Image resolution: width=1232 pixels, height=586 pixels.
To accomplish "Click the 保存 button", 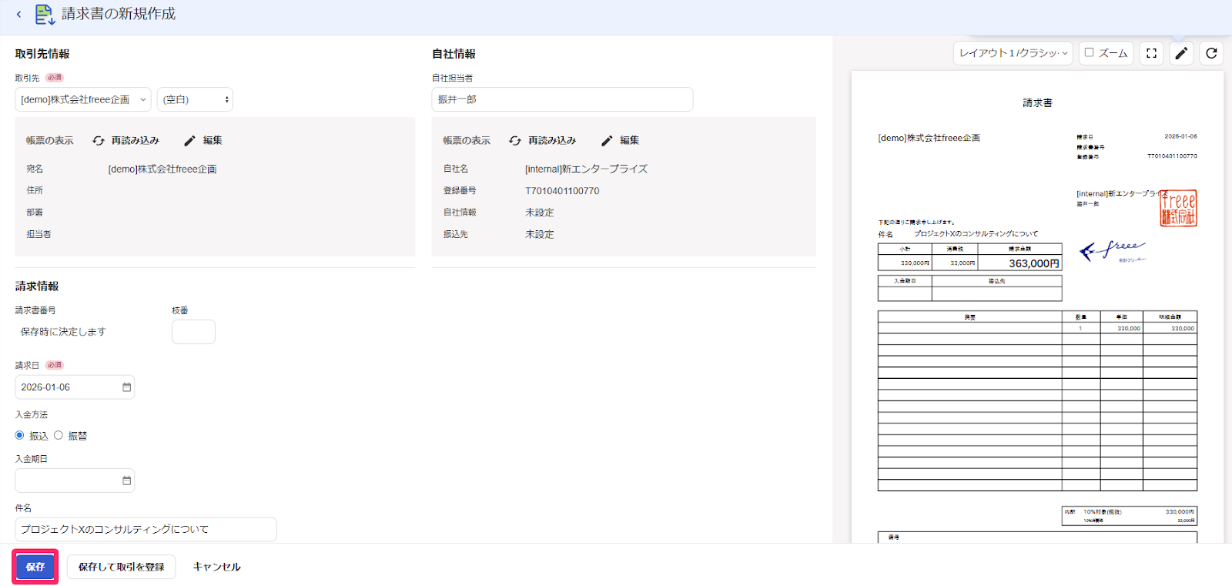I will tap(35, 567).
